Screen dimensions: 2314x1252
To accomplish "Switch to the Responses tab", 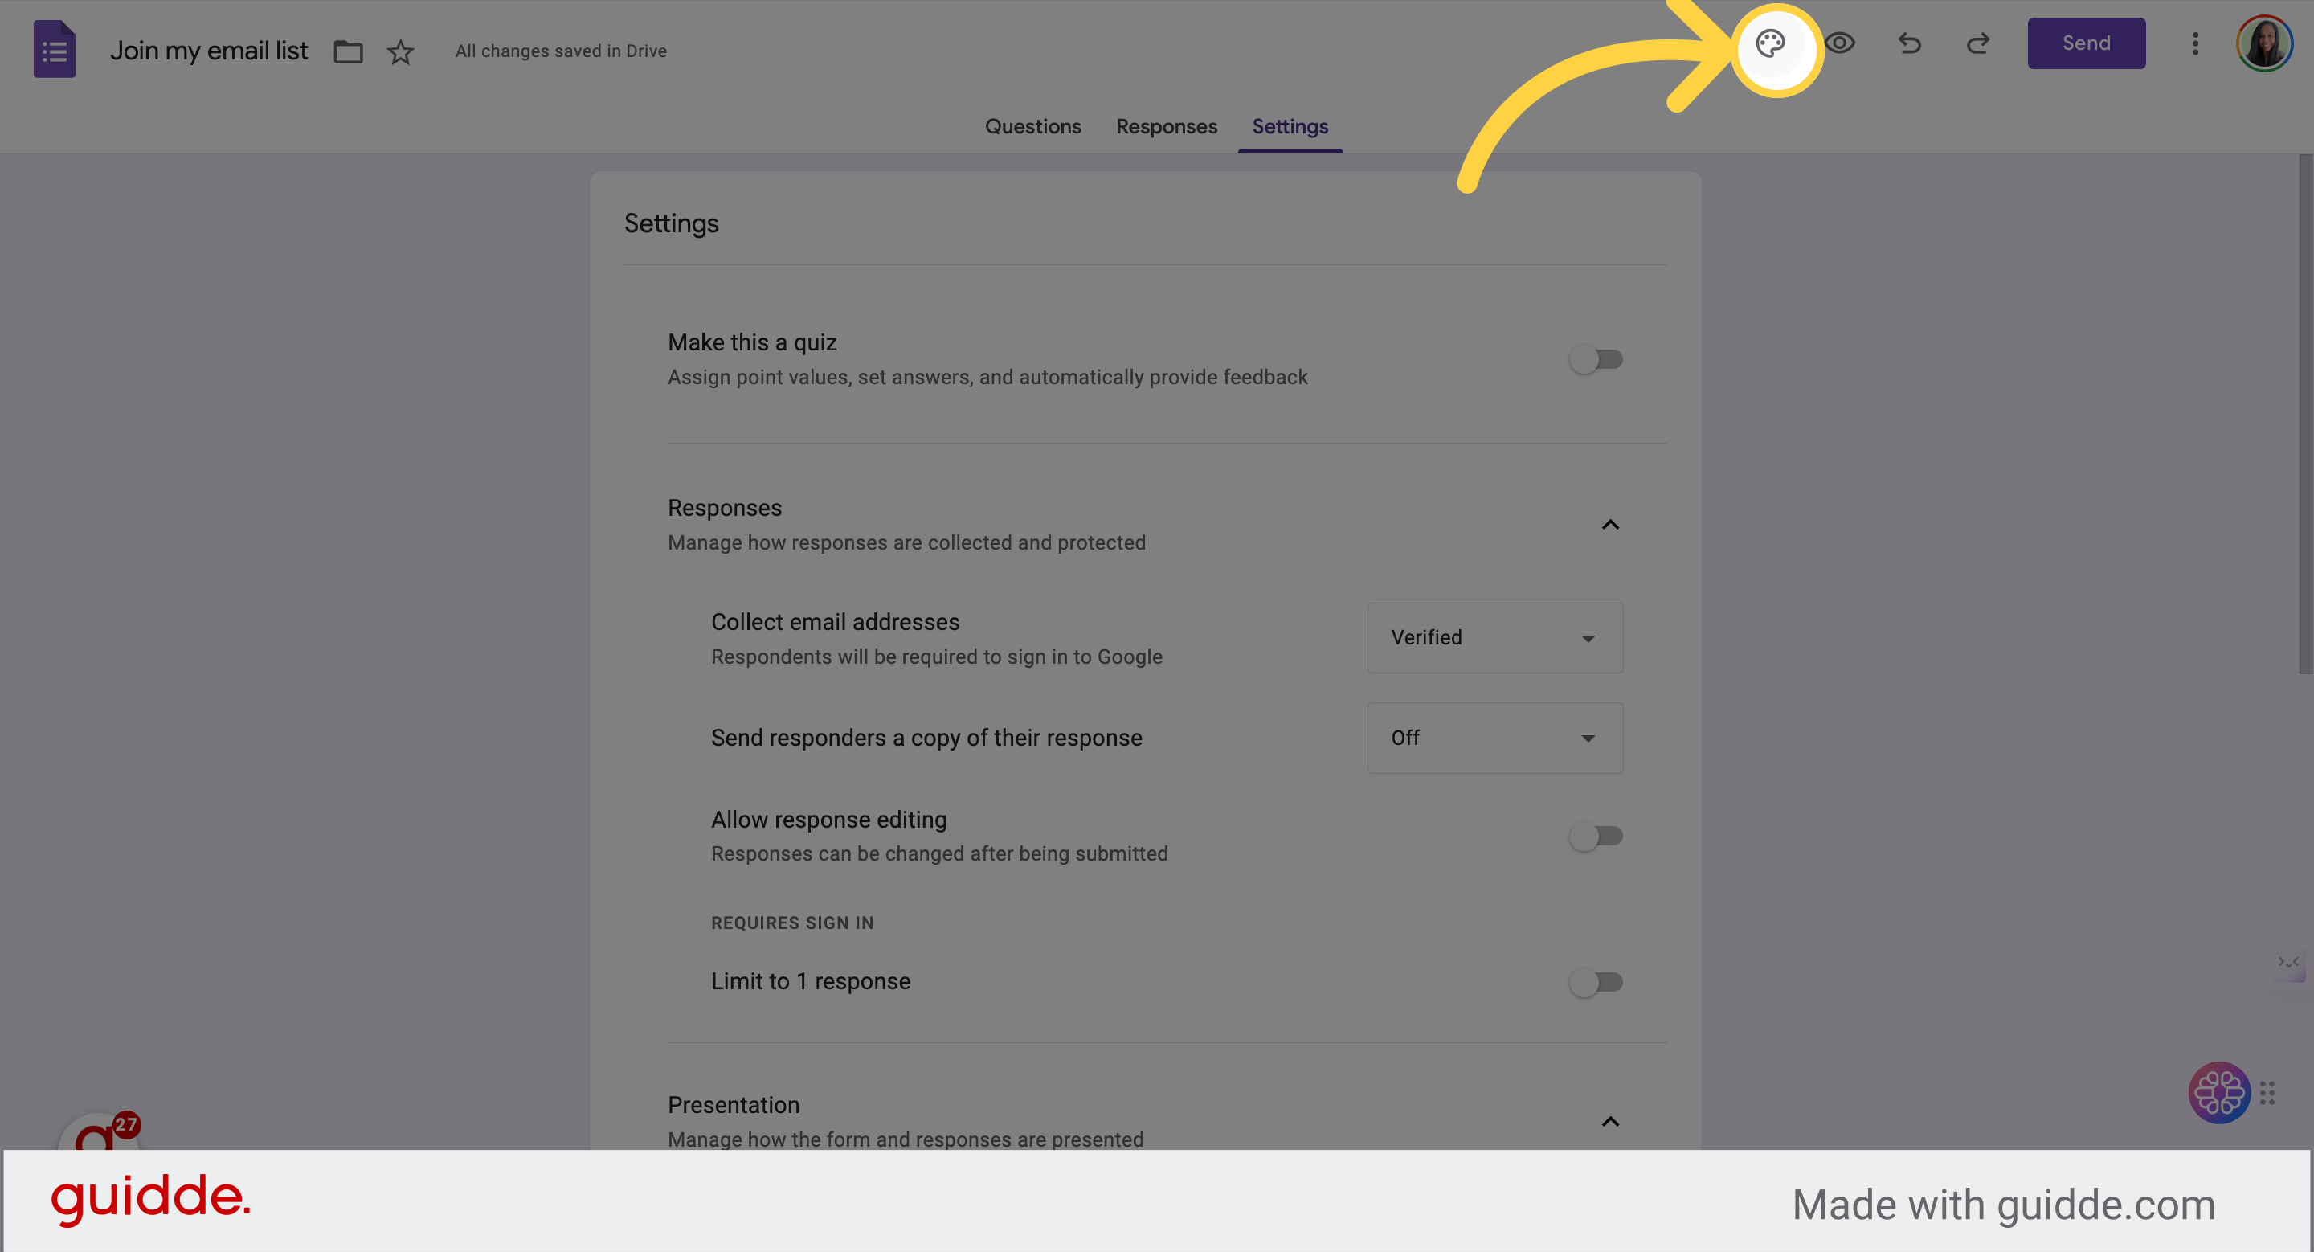I will click(x=1166, y=127).
